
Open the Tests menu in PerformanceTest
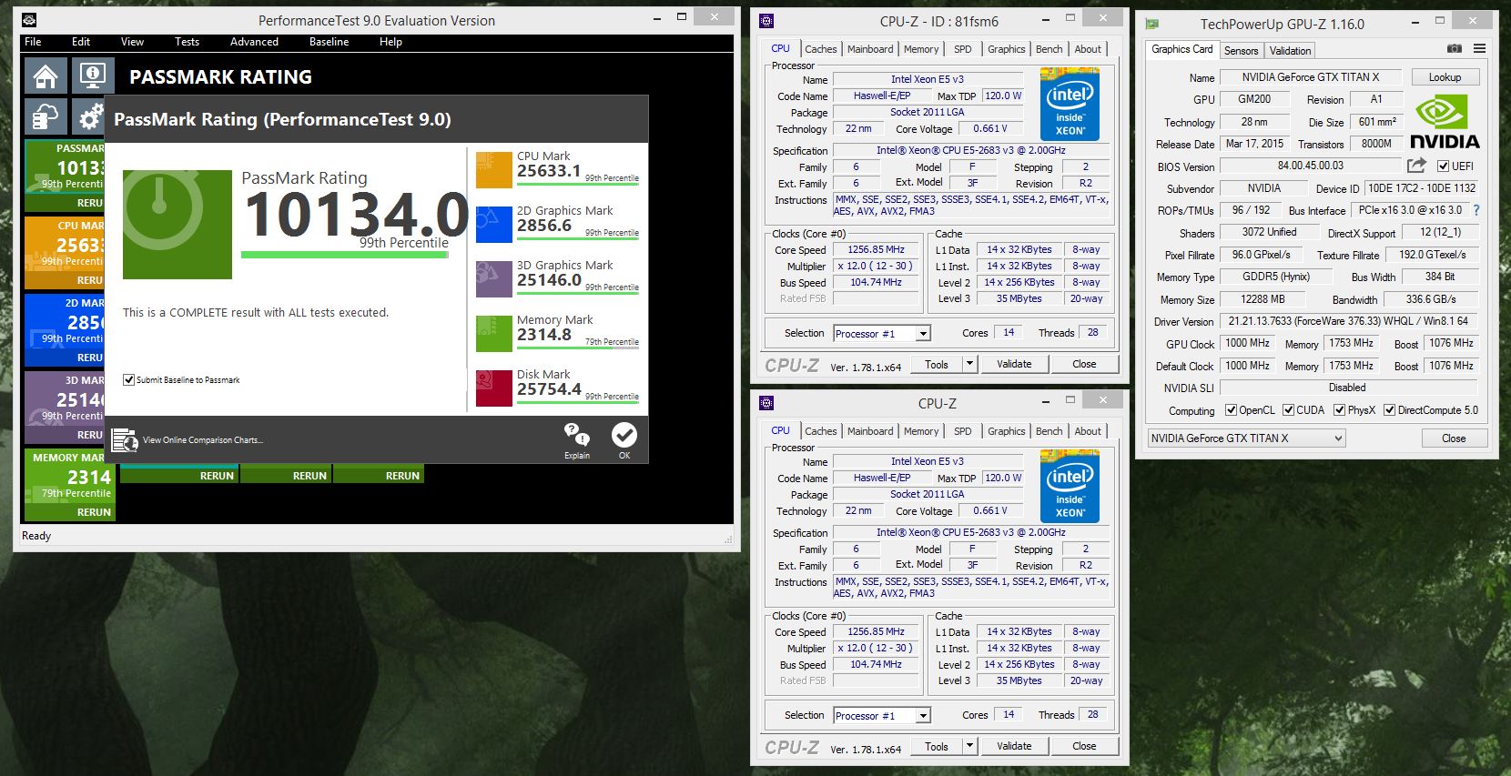pos(187,42)
